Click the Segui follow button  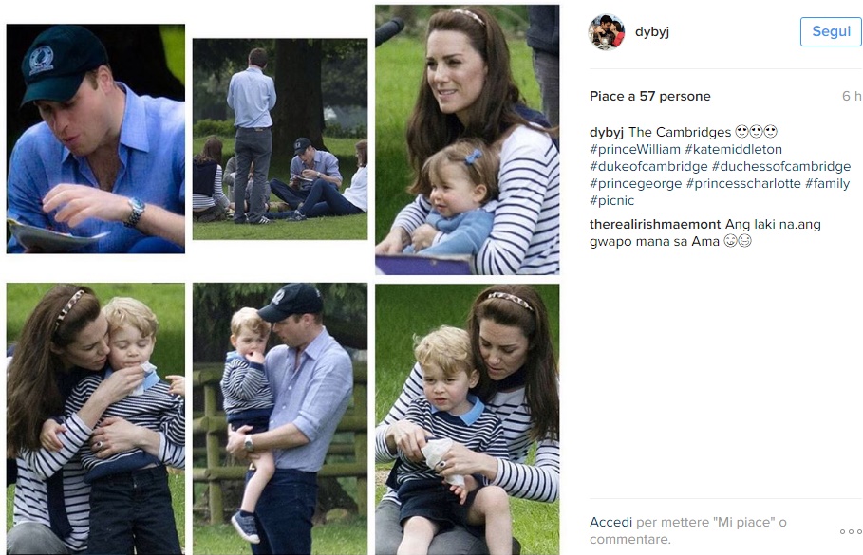coord(831,31)
